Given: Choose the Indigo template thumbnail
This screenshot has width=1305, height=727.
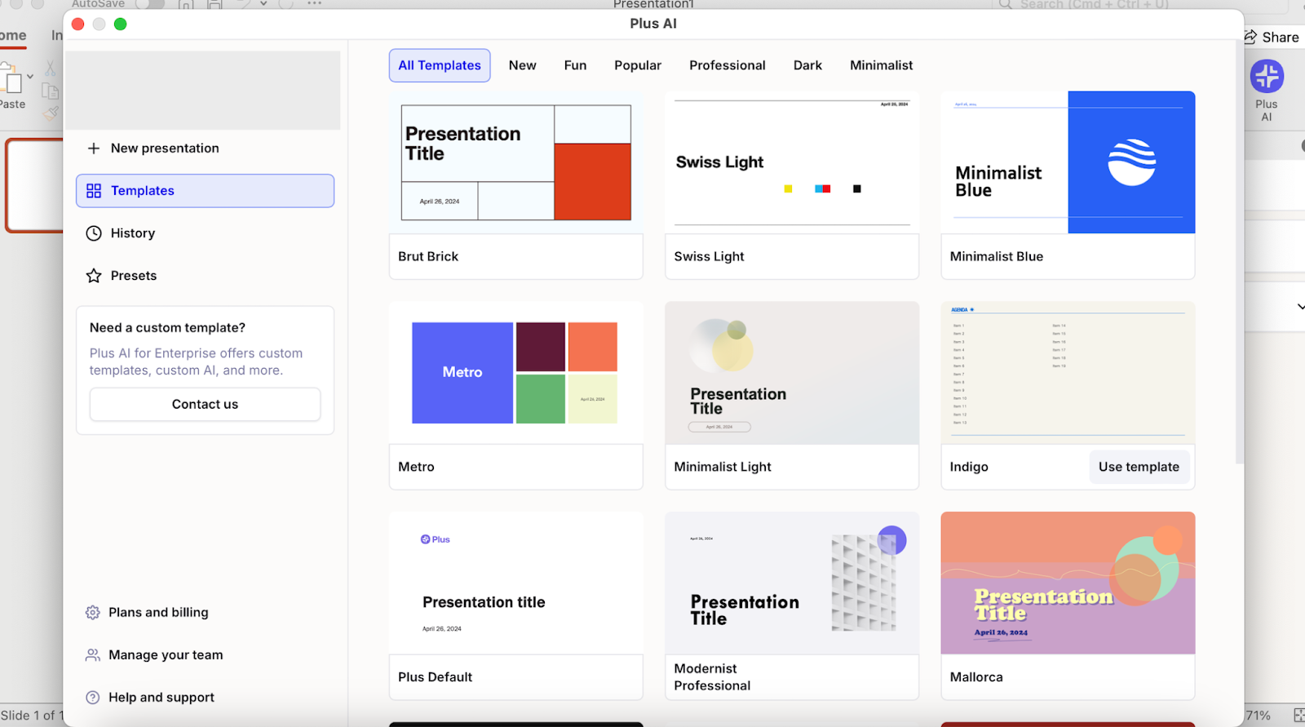Looking at the screenshot, I should (1068, 373).
